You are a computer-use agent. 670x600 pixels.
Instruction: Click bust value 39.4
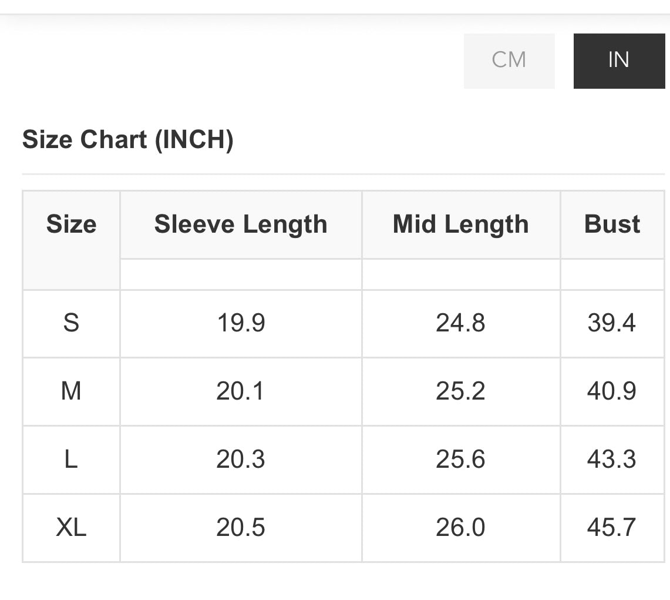pos(612,323)
